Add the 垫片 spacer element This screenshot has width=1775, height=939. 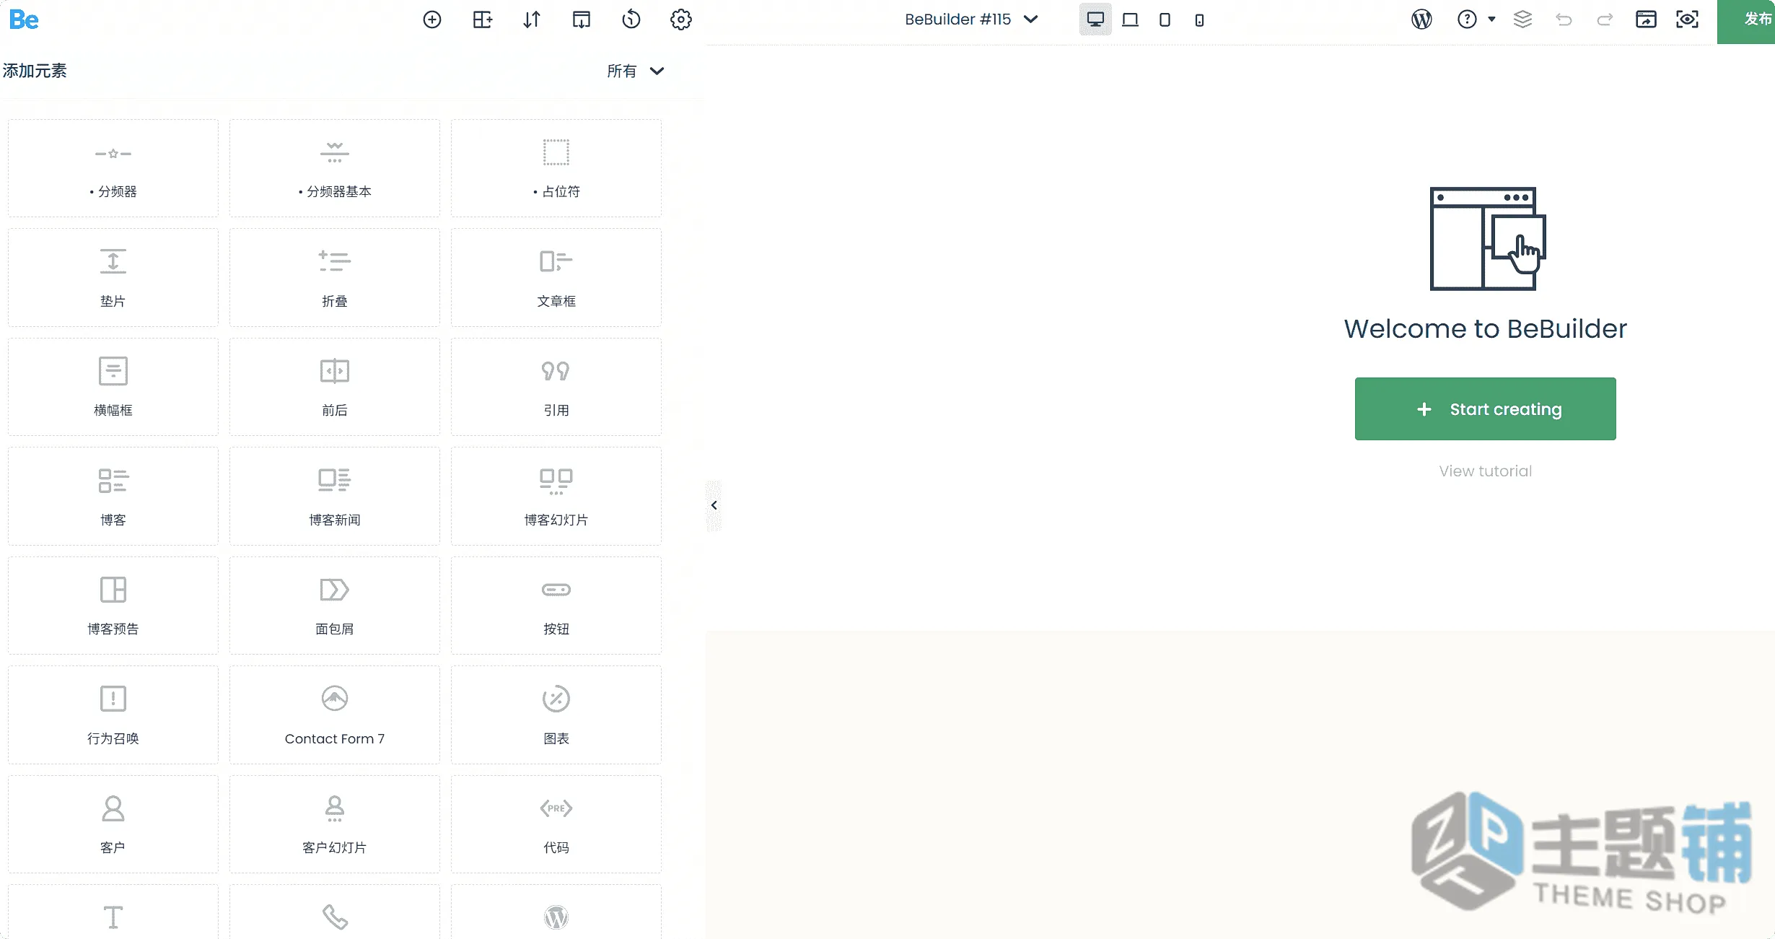pyautogui.click(x=113, y=278)
